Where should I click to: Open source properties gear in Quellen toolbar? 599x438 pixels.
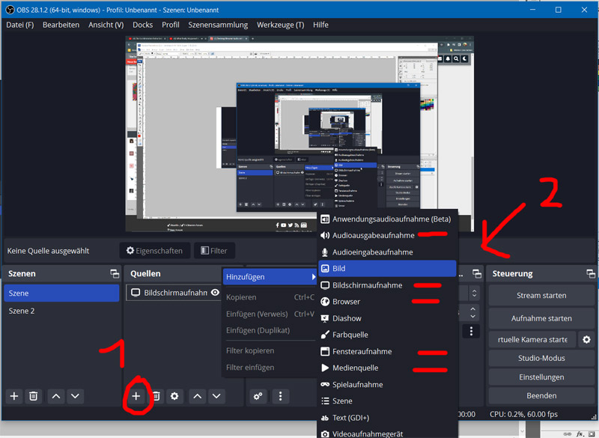[174, 396]
